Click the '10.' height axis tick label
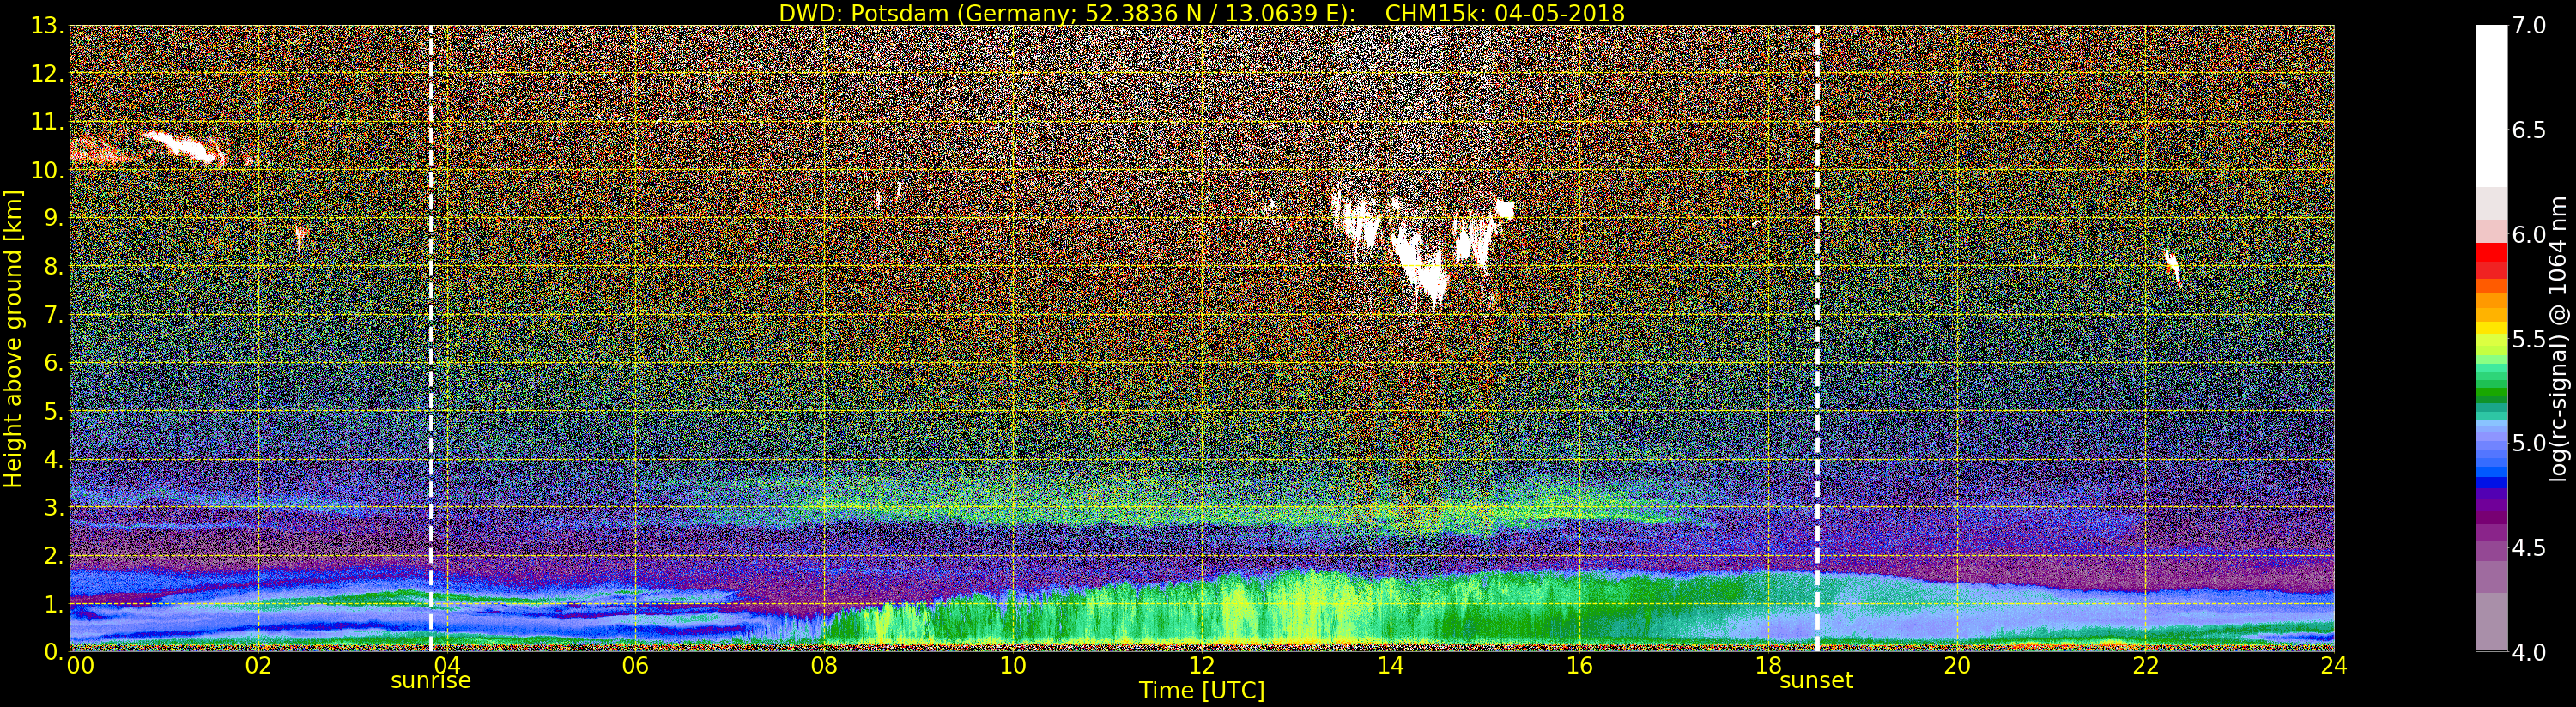Screen dimensions: 2576x707 click(x=48, y=170)
